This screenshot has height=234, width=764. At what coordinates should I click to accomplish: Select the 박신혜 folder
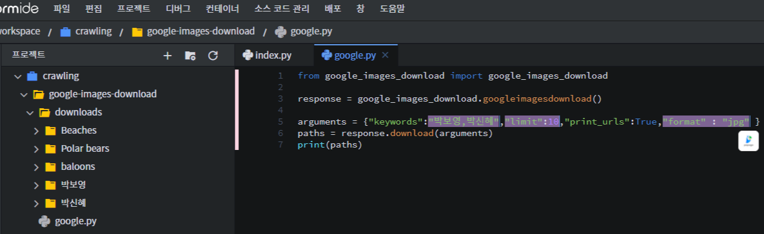(x=73, y=203)
